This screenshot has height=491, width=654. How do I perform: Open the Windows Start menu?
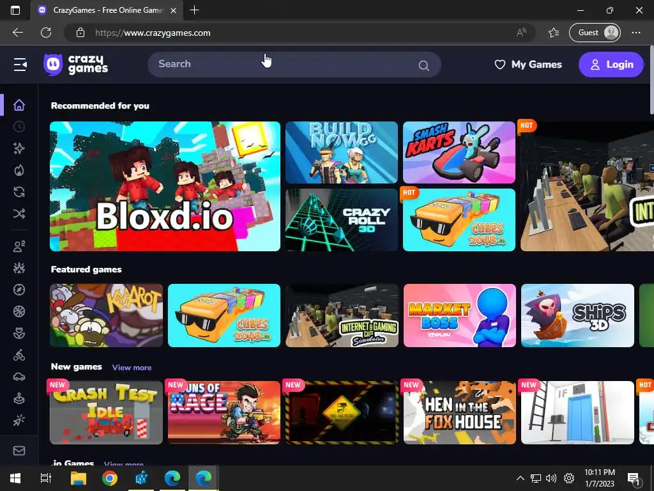[x=15, y=478]
